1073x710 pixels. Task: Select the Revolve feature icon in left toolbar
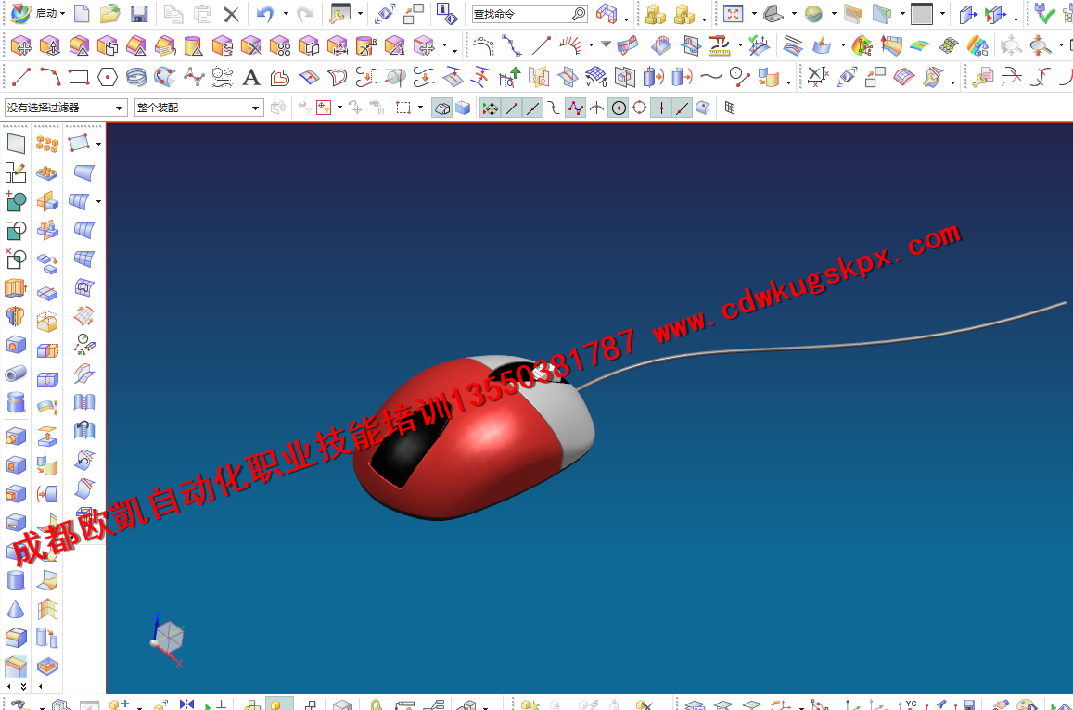[x=15, y=316]
